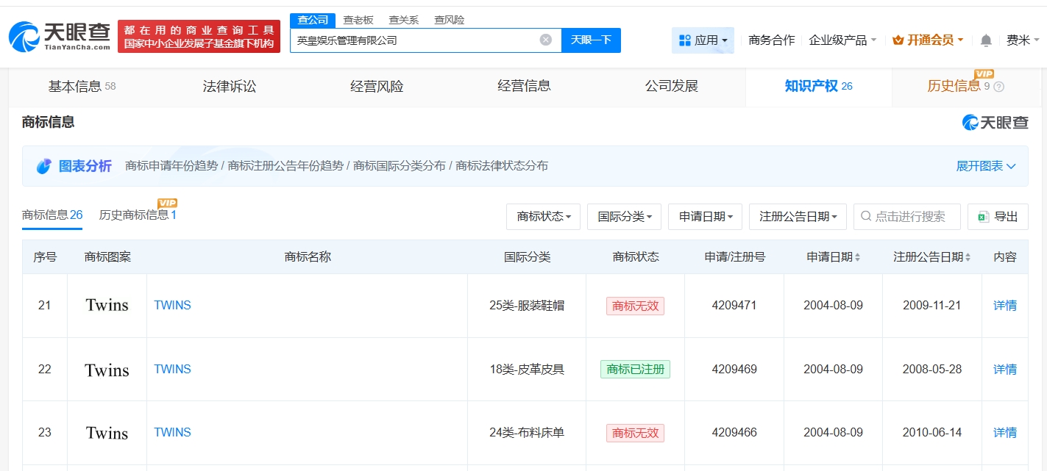Clear the search box with X icon
This screenshot has height=471, width=1047.
pos(545,40)
